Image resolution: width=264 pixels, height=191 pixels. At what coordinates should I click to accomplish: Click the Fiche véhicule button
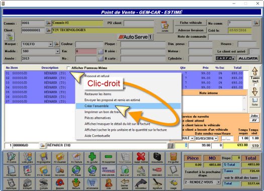(x=191, y=23)
